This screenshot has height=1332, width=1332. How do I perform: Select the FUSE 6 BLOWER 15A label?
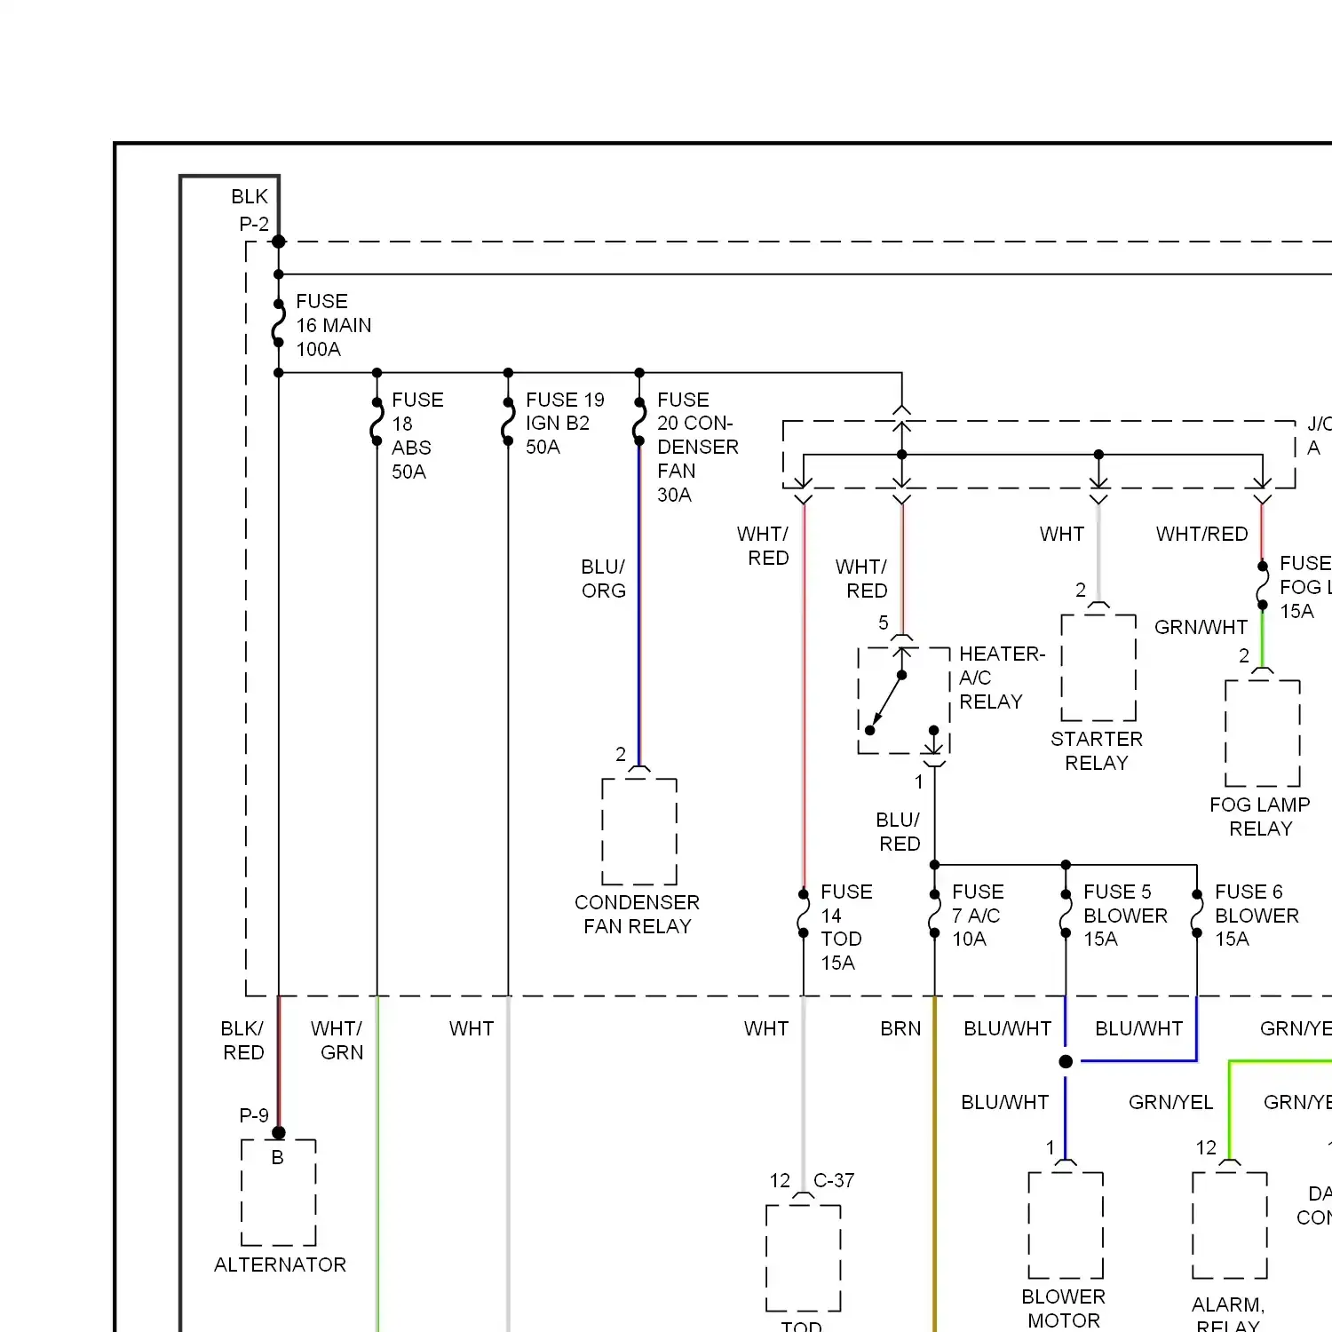[x=1257, y=915]
